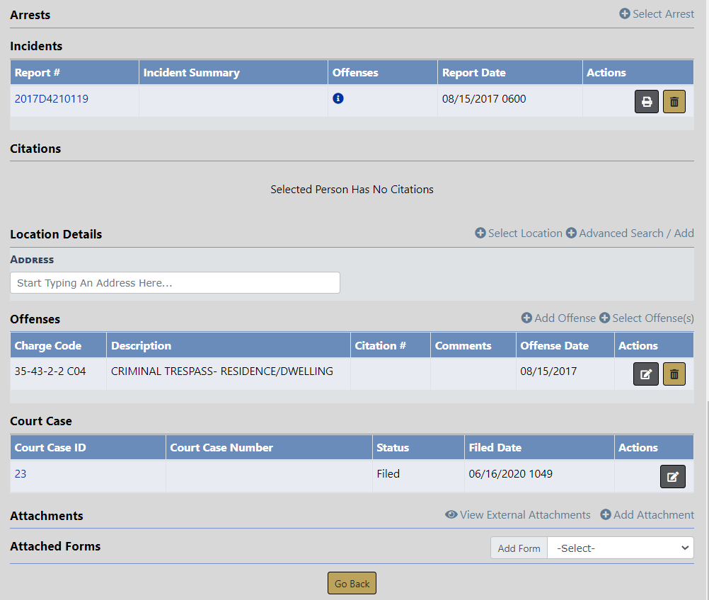This screenshot has width=709, height=600.
Task: Open Court Case ID 23 link
Action: (21, 474)
